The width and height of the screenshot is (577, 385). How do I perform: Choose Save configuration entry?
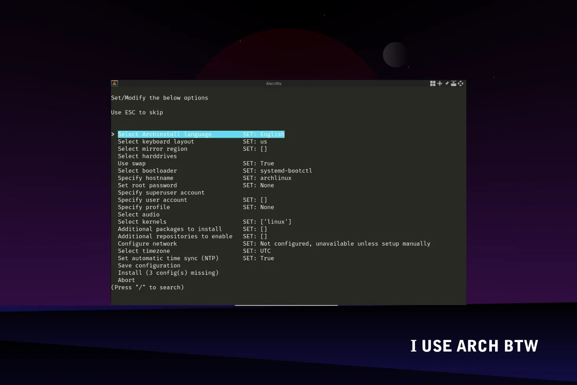pyautogui.click(x=149, y=266)
